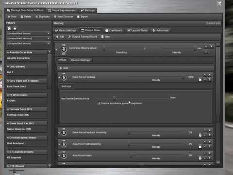Screen dimensions: 233x175
Task: Switch to the Dashboard tab
Action: point(114,30)
